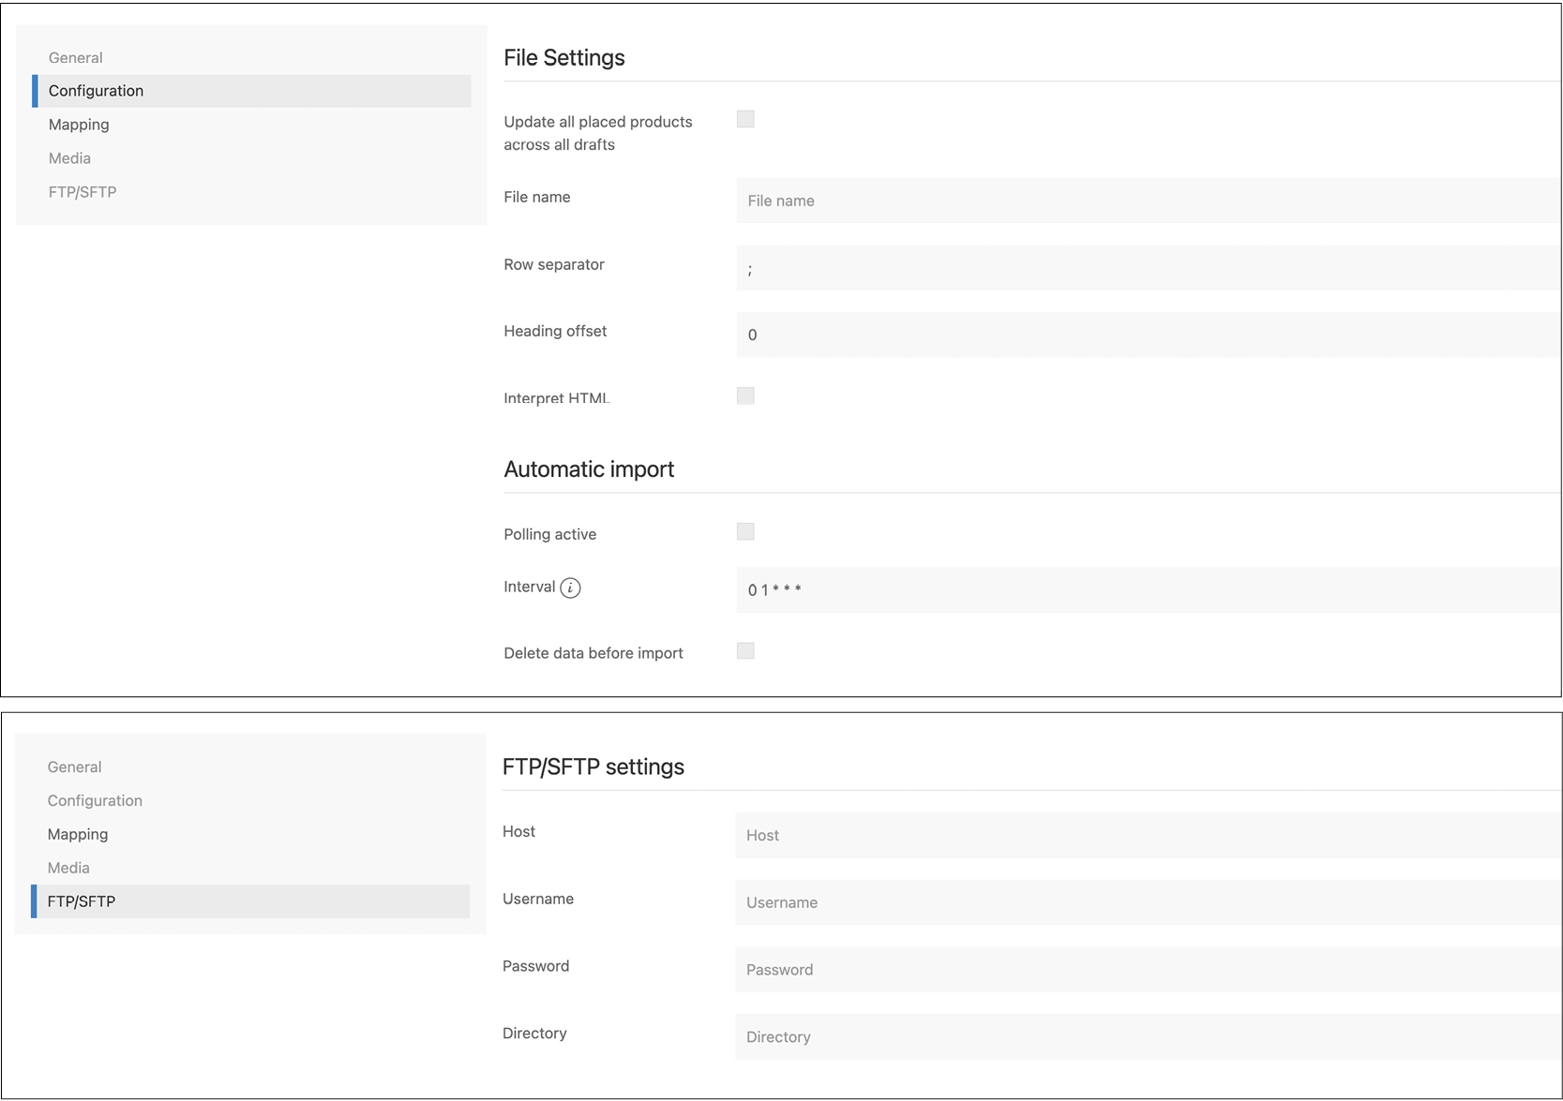Select the highlighted FTP/SFTP sidebar item

[x=82, y=901]
